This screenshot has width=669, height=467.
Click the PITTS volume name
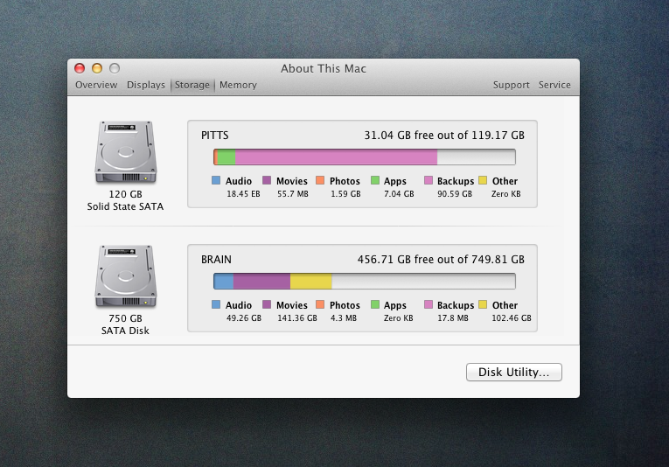click(215, 136)
